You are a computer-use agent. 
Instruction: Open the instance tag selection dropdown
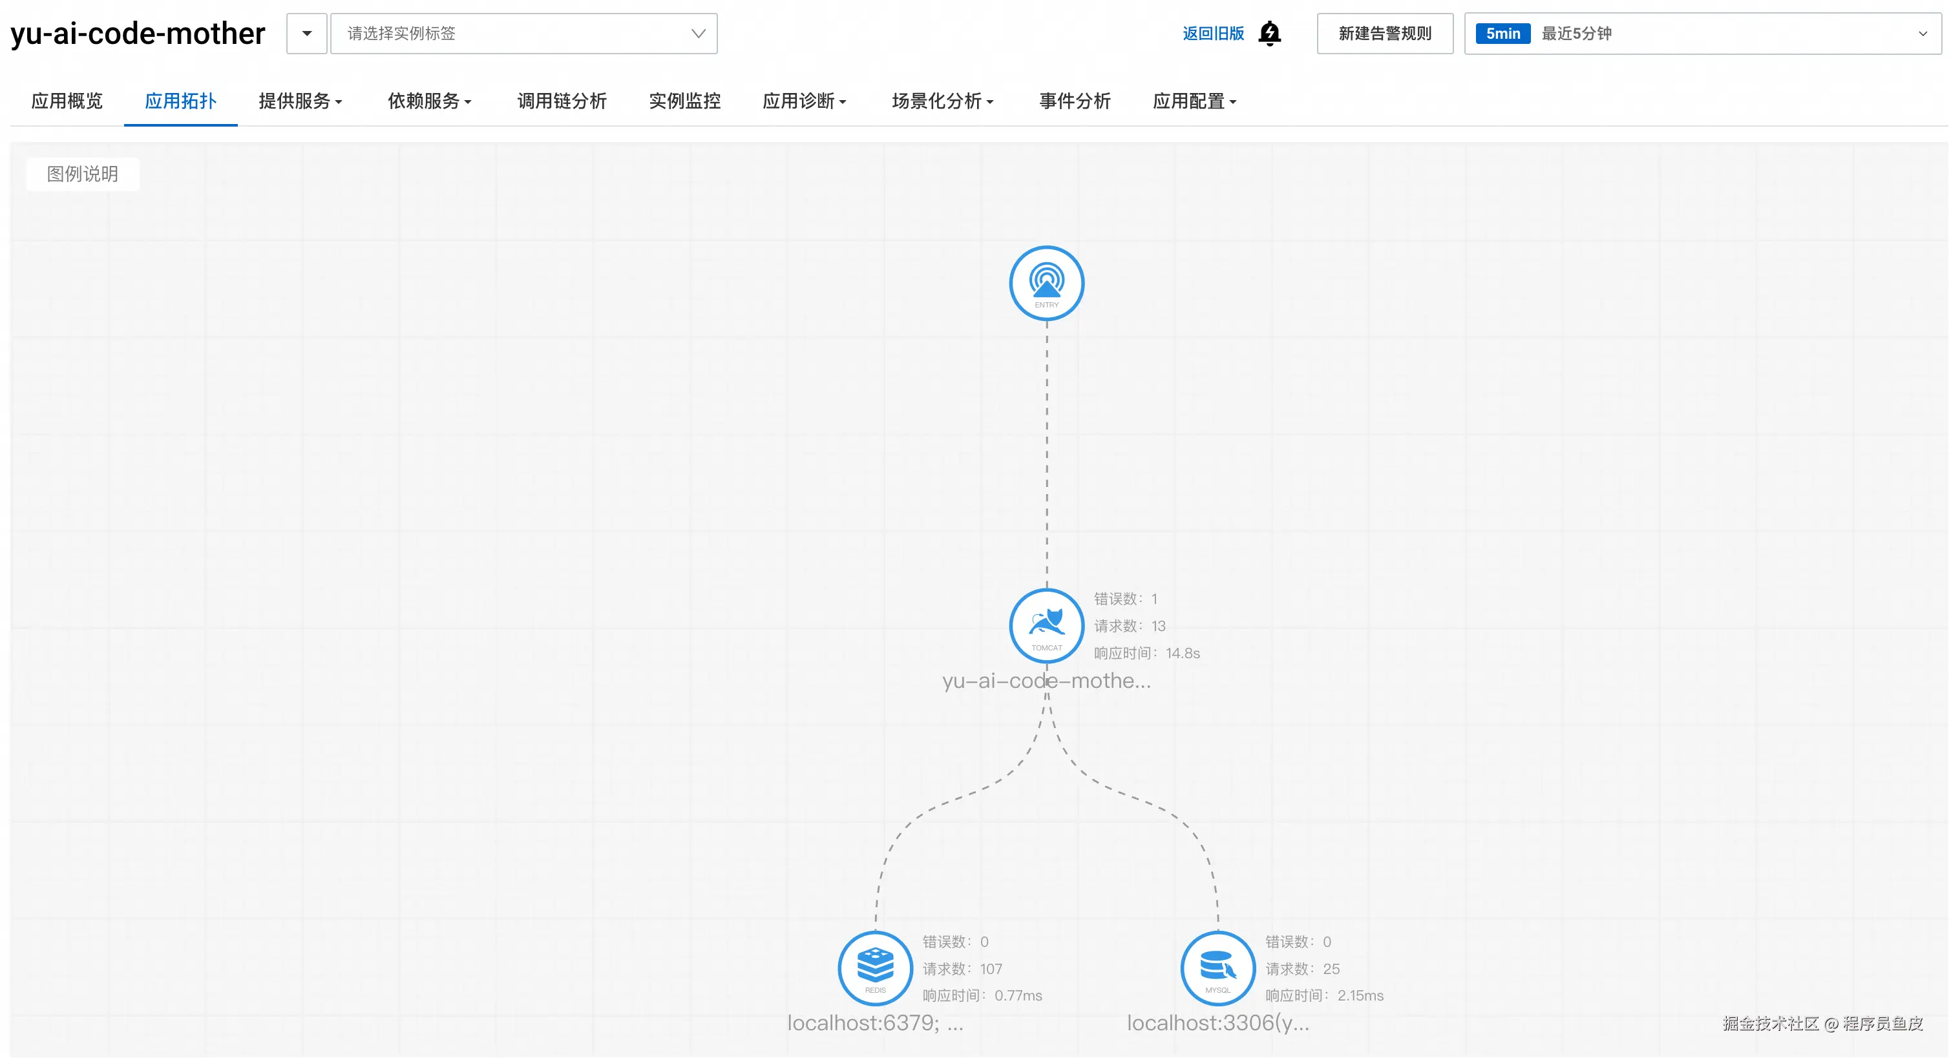523,34
